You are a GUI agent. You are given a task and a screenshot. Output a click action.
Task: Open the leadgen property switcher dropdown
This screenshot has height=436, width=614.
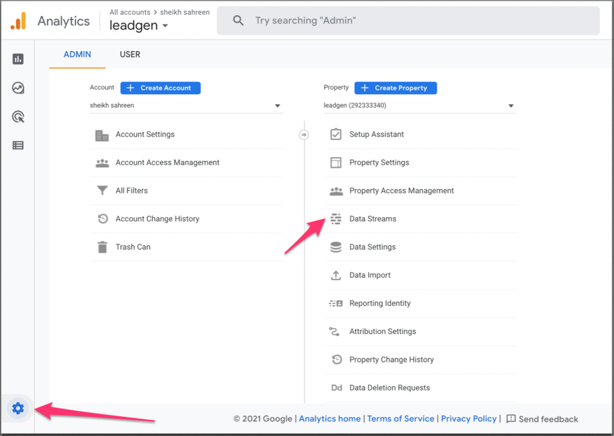[x=139, y=25]
